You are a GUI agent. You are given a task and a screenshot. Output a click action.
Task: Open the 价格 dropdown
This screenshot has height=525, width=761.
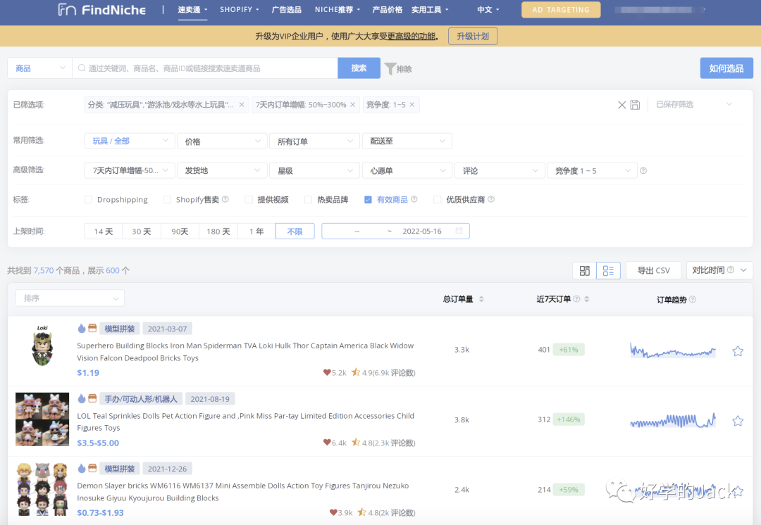[222, 141]
